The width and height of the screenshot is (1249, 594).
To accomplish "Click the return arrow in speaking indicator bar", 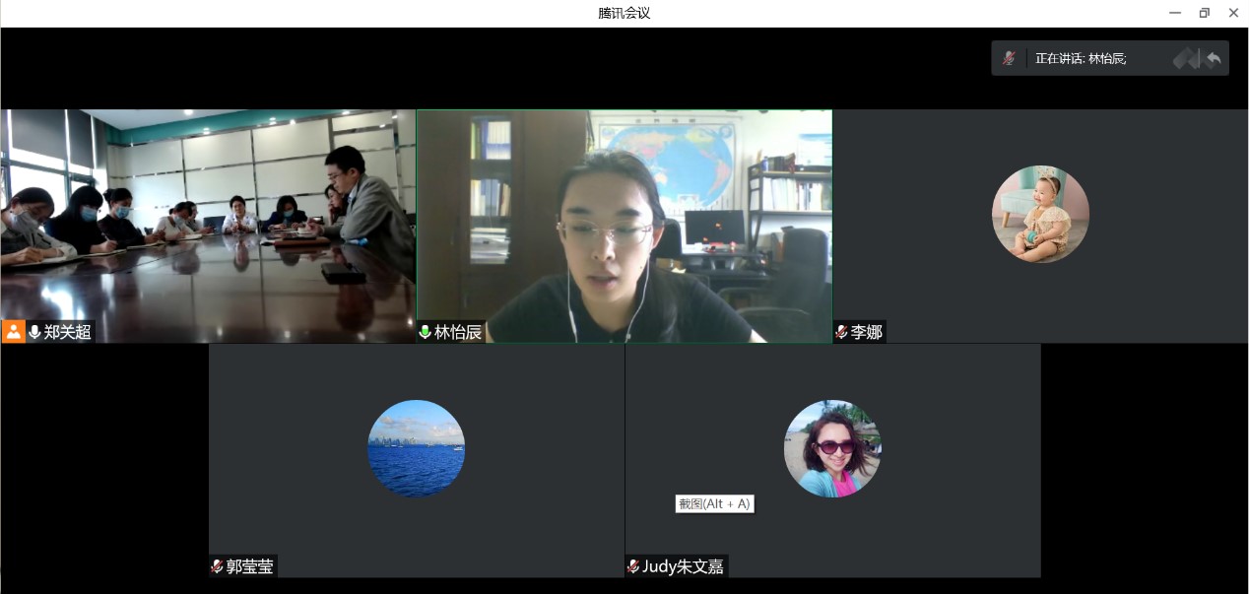I will click(x=1213, y=59).
